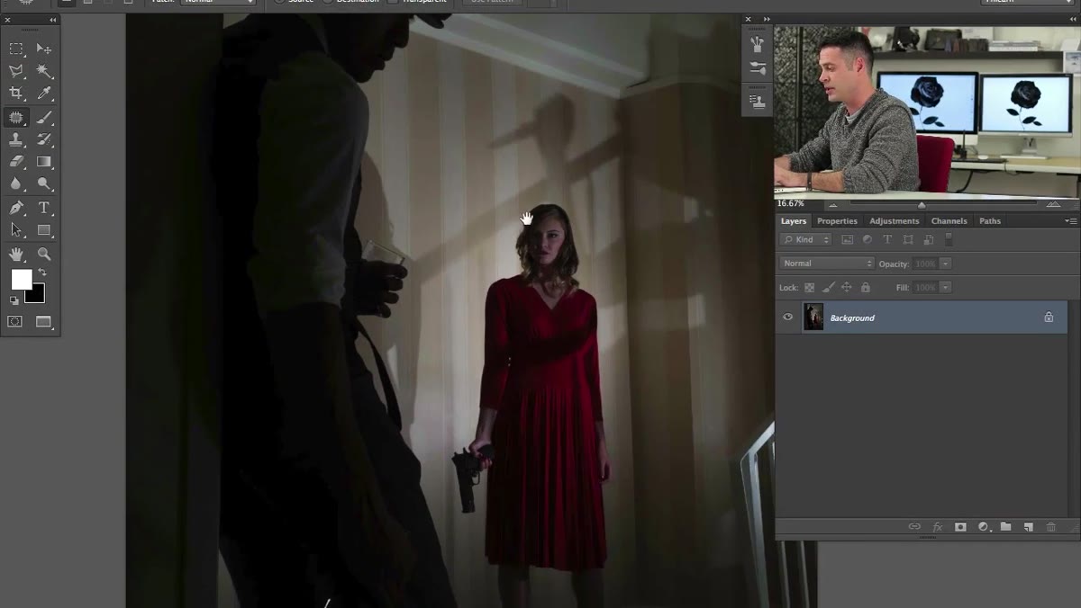Add a layer mask
Viewport: 1081px width, 608px height.
click(x=960, y=527)
